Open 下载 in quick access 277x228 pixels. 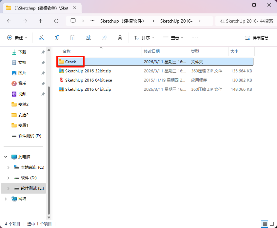click(x=22, y=52)
